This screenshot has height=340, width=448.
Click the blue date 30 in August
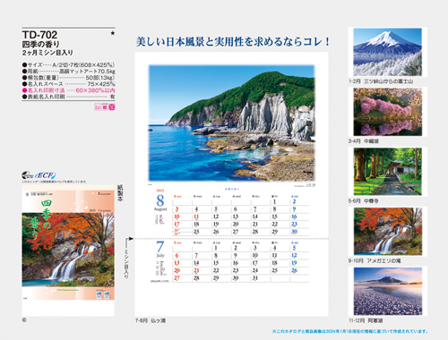[x=294, y=232]
